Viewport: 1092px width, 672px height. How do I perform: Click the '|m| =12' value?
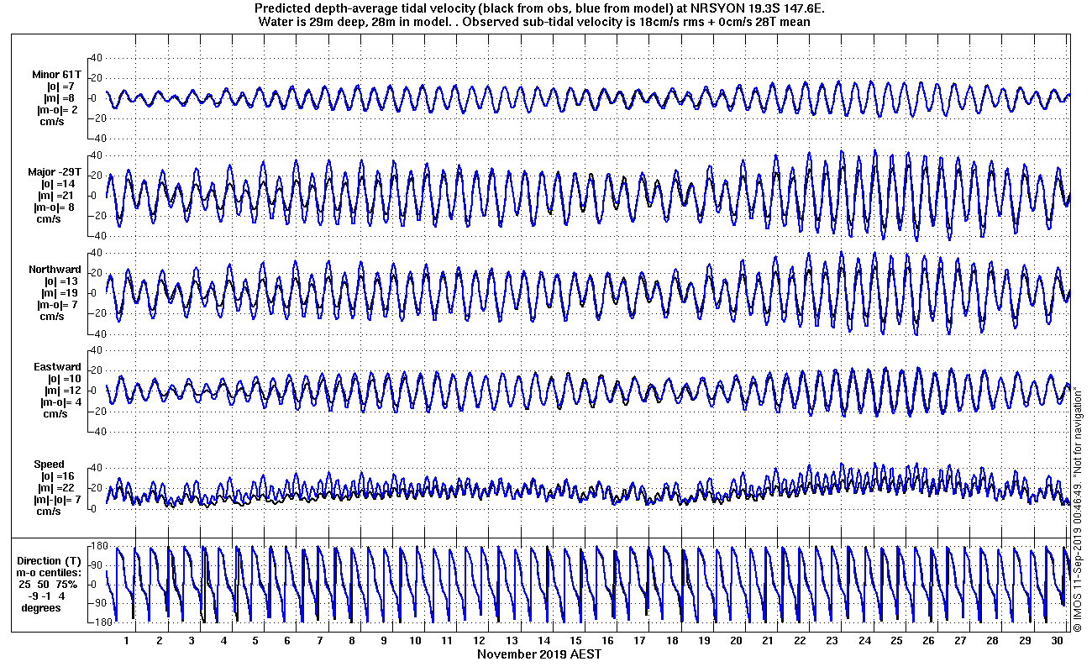click(64, 391)
